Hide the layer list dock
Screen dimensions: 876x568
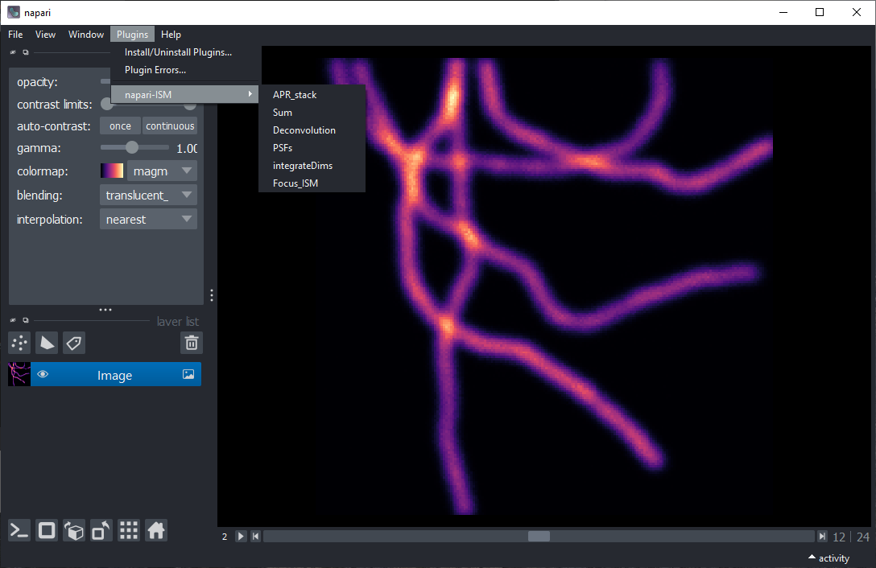(13, 320)
